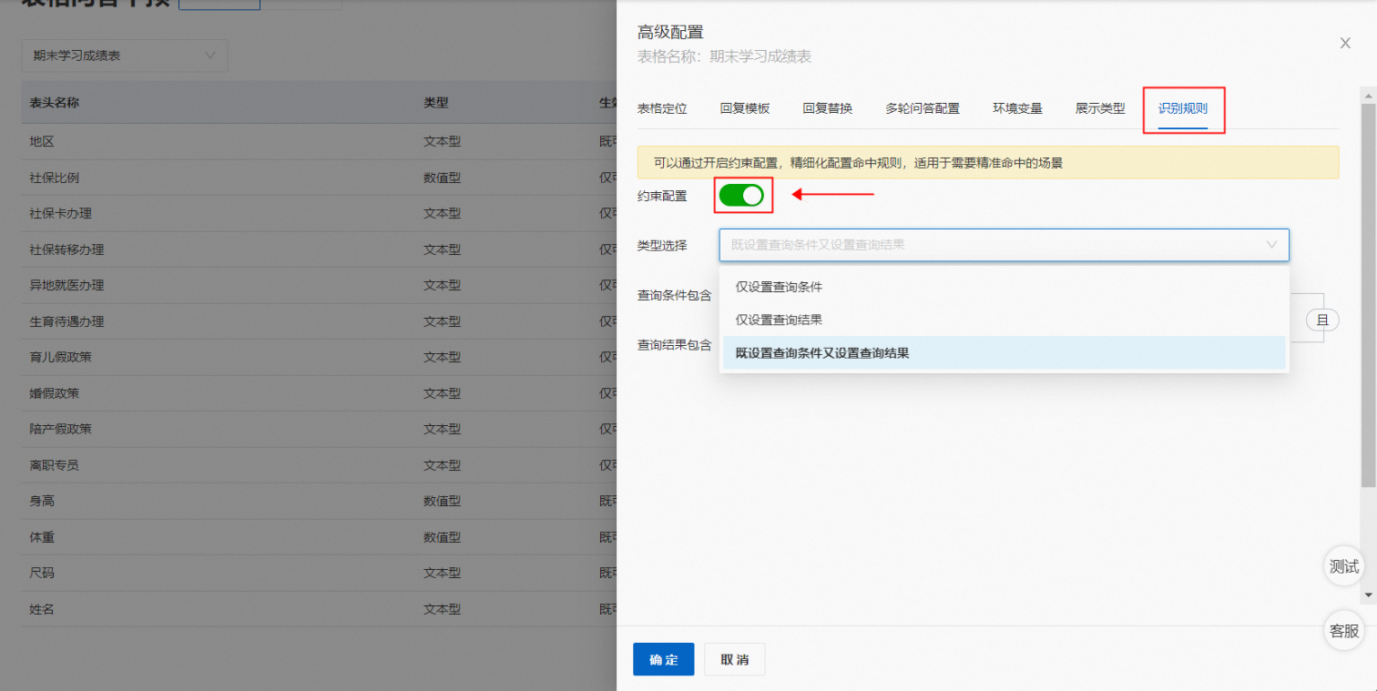Go to the 展示类型 tab
Image resolution: width=1377 pixels, height=691 pixels.
pos(1100,108)
